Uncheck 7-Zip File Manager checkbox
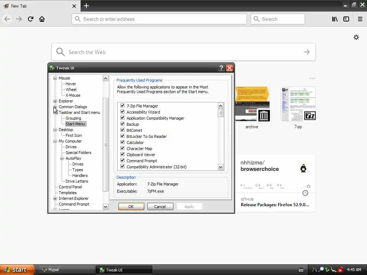This screenshot has height=275, width=367. (x=123, y=106)
